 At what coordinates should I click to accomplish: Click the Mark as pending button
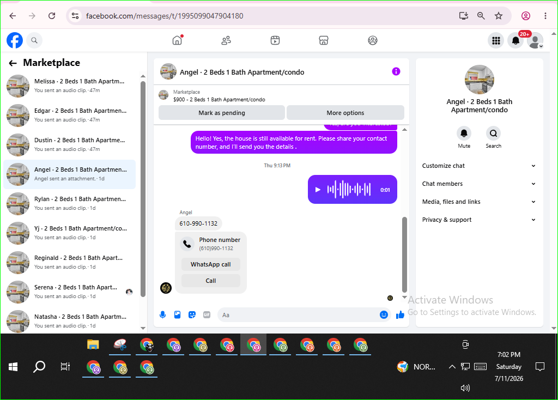pos(222,113)
